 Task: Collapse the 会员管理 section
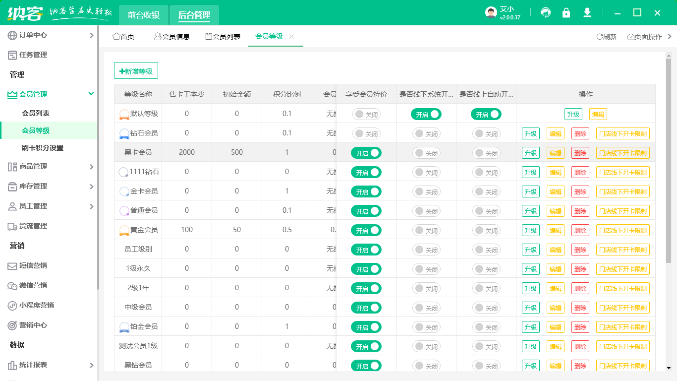tap(91, 94)
